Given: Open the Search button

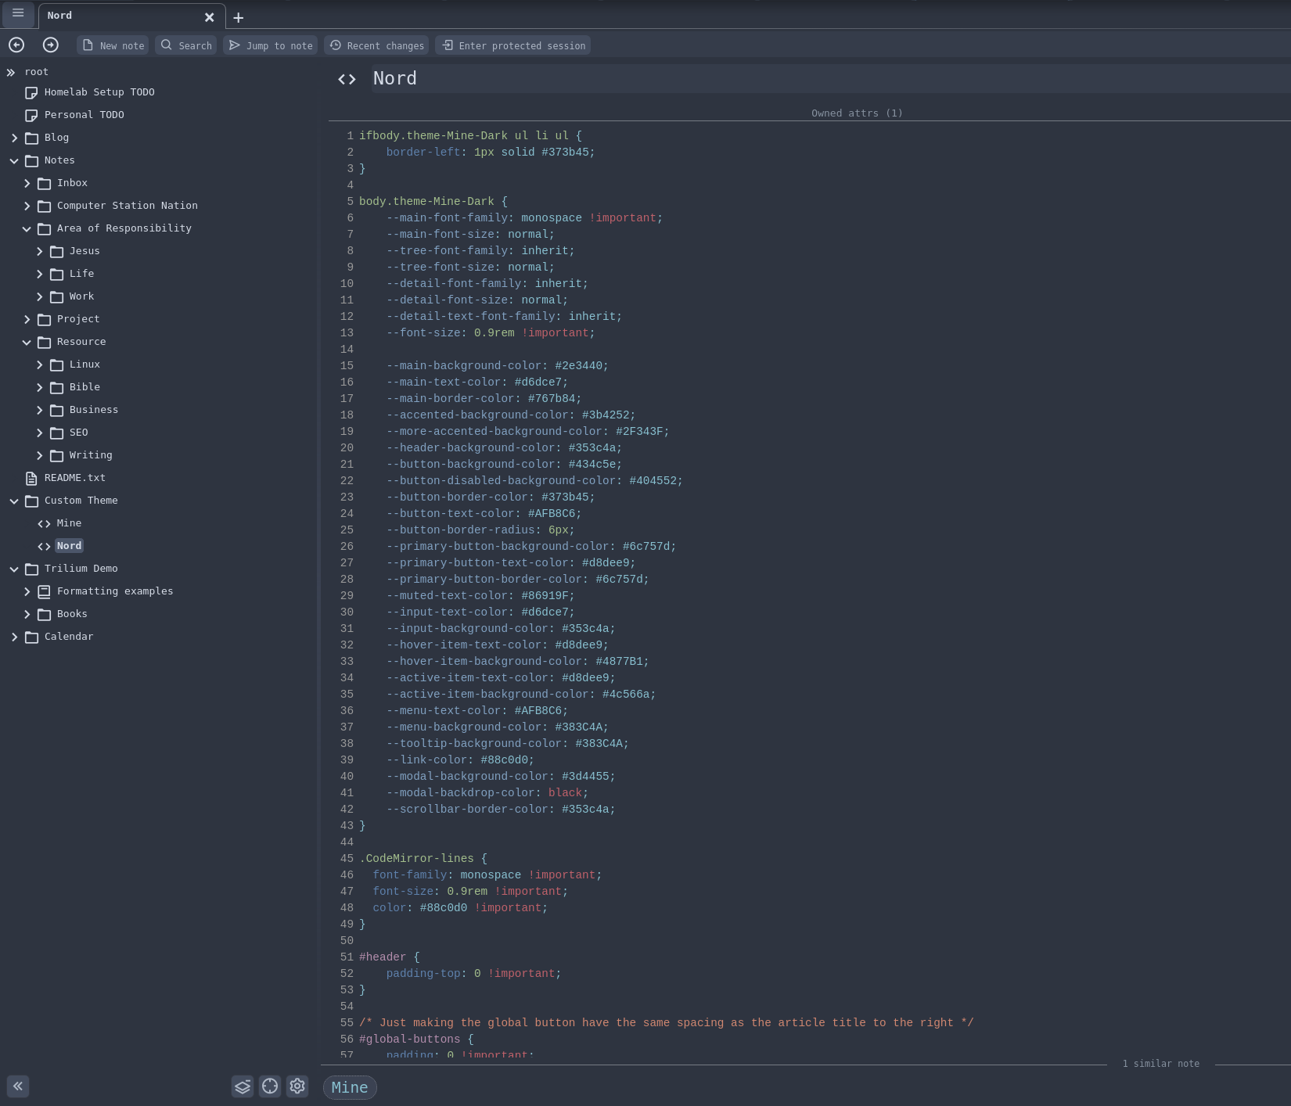Looking at the screenshot, I should tap(185, 45).
